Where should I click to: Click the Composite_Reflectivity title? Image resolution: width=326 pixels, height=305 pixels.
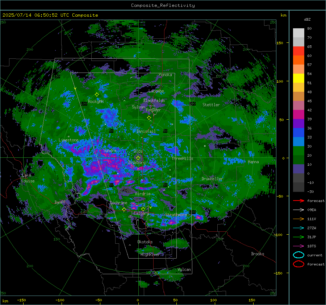click(x=163, y=5)
